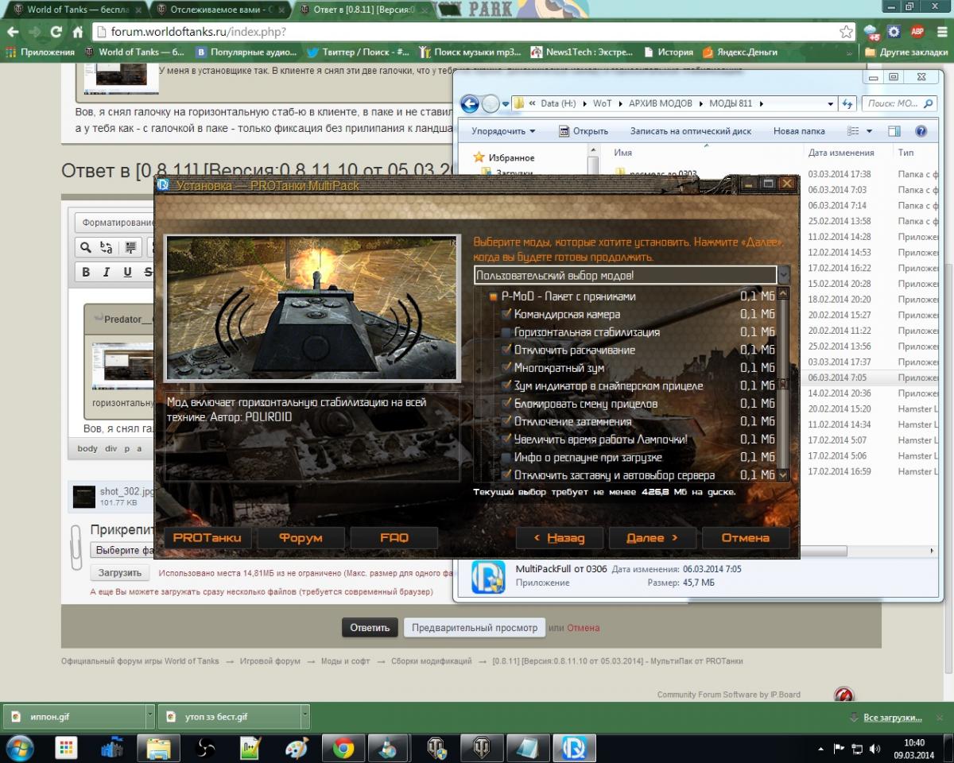Click the 'Далее >' button in installer
Image resolution: width=954 pixels, height=763 pixels.
point(652,538)
